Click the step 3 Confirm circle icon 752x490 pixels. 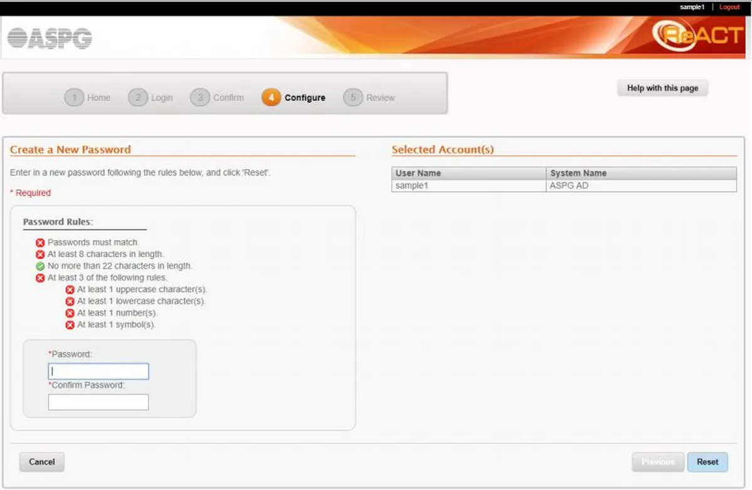[200, 98]
